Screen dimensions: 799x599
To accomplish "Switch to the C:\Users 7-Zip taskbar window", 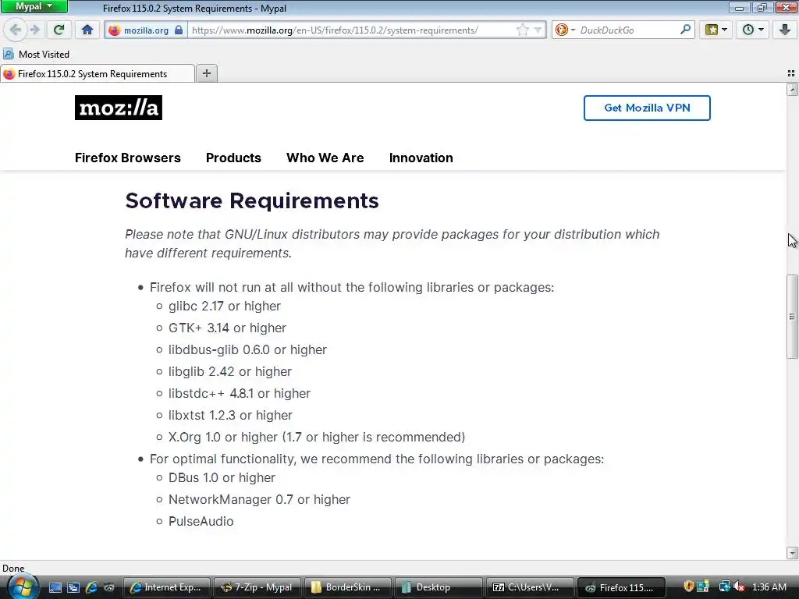I will (529, 587).
